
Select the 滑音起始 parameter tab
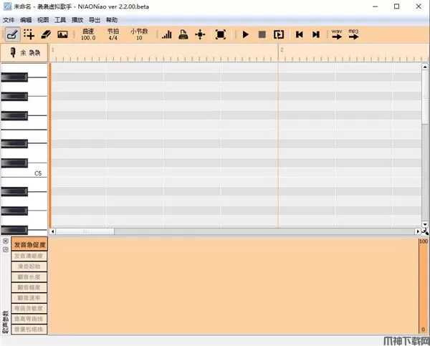pos(29,266)
